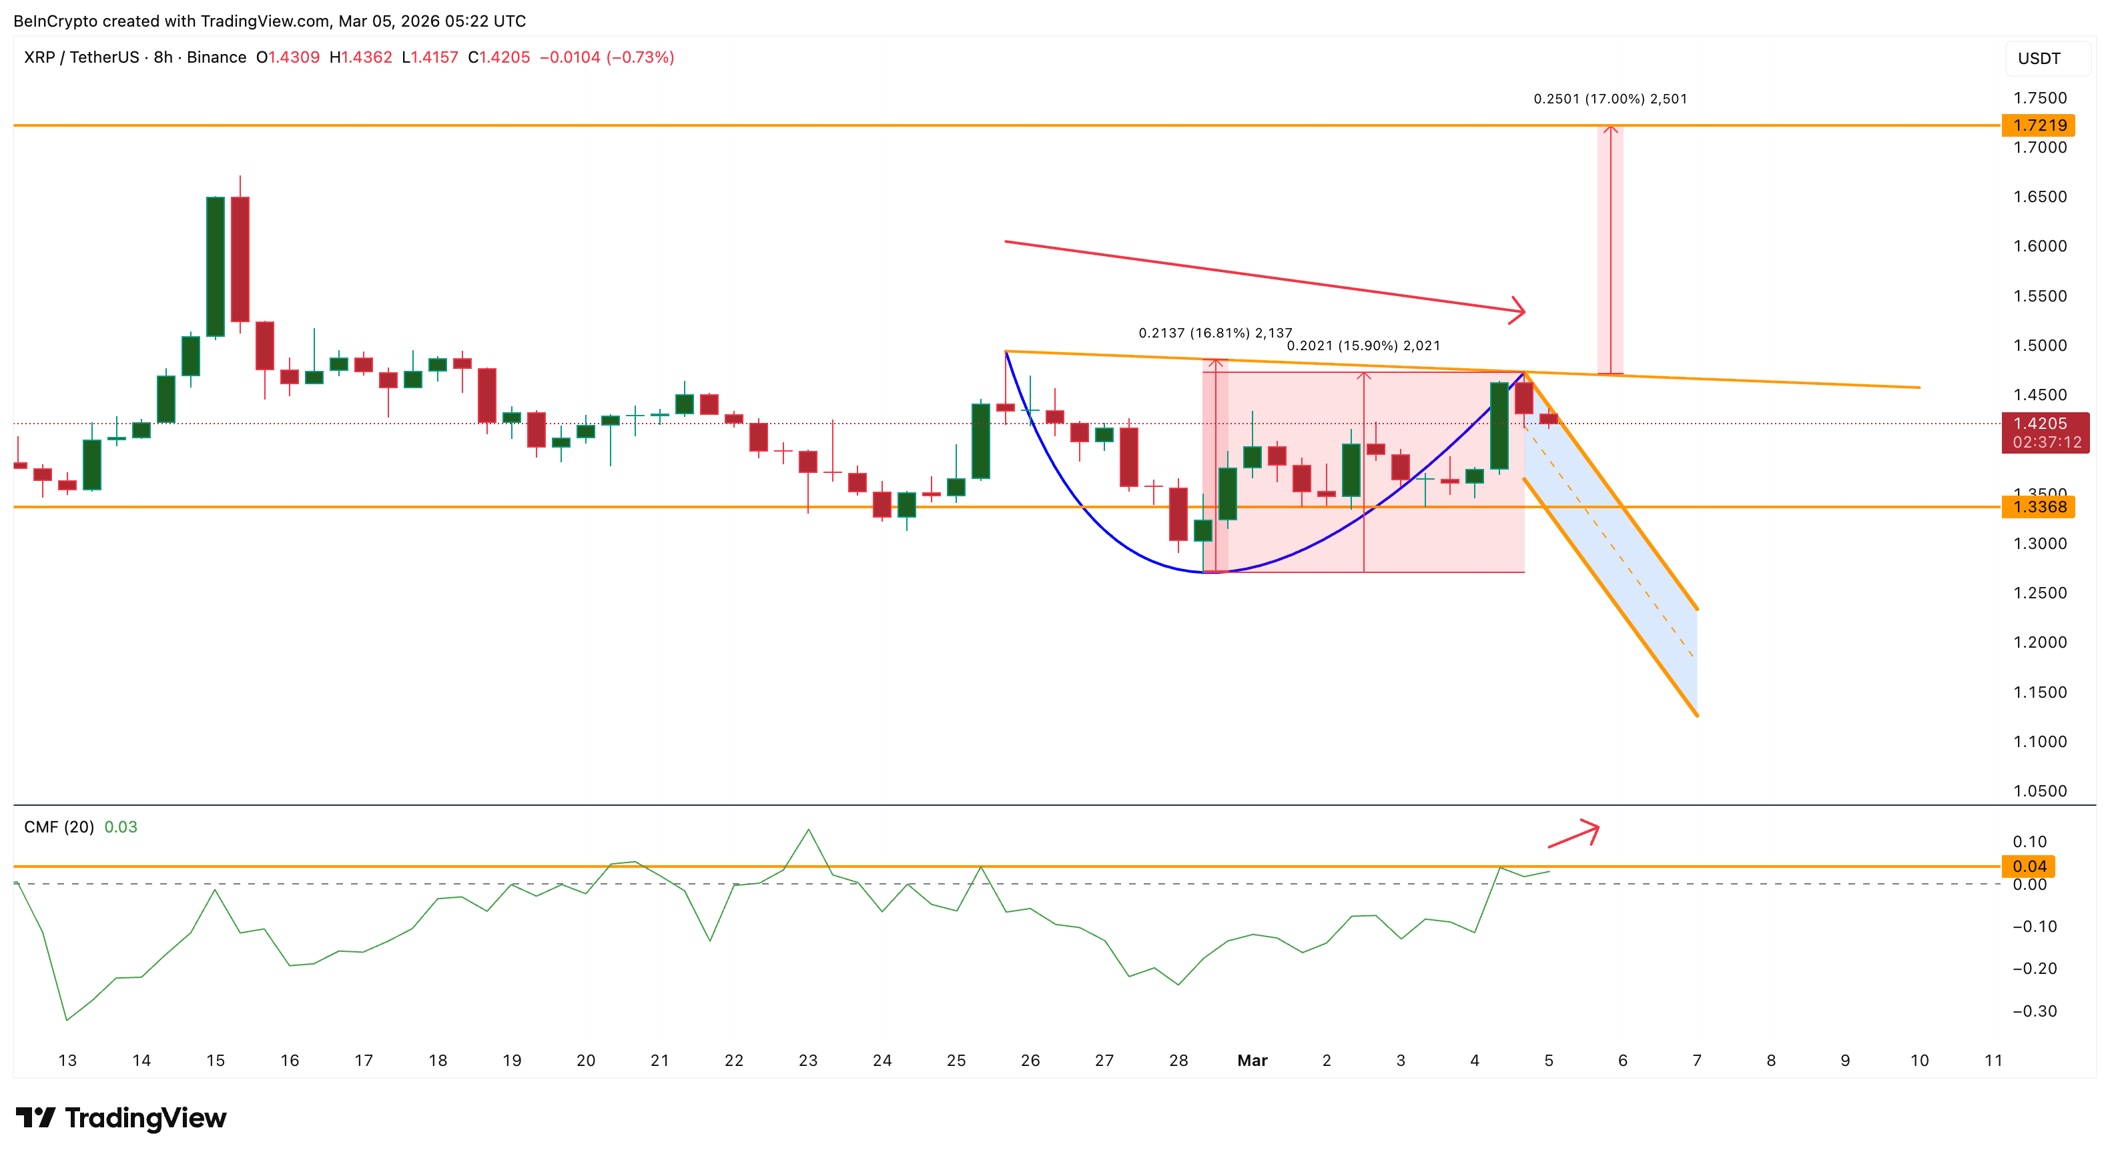Click the 0.2137 (16.81%) measurement label

point(1214,332)
